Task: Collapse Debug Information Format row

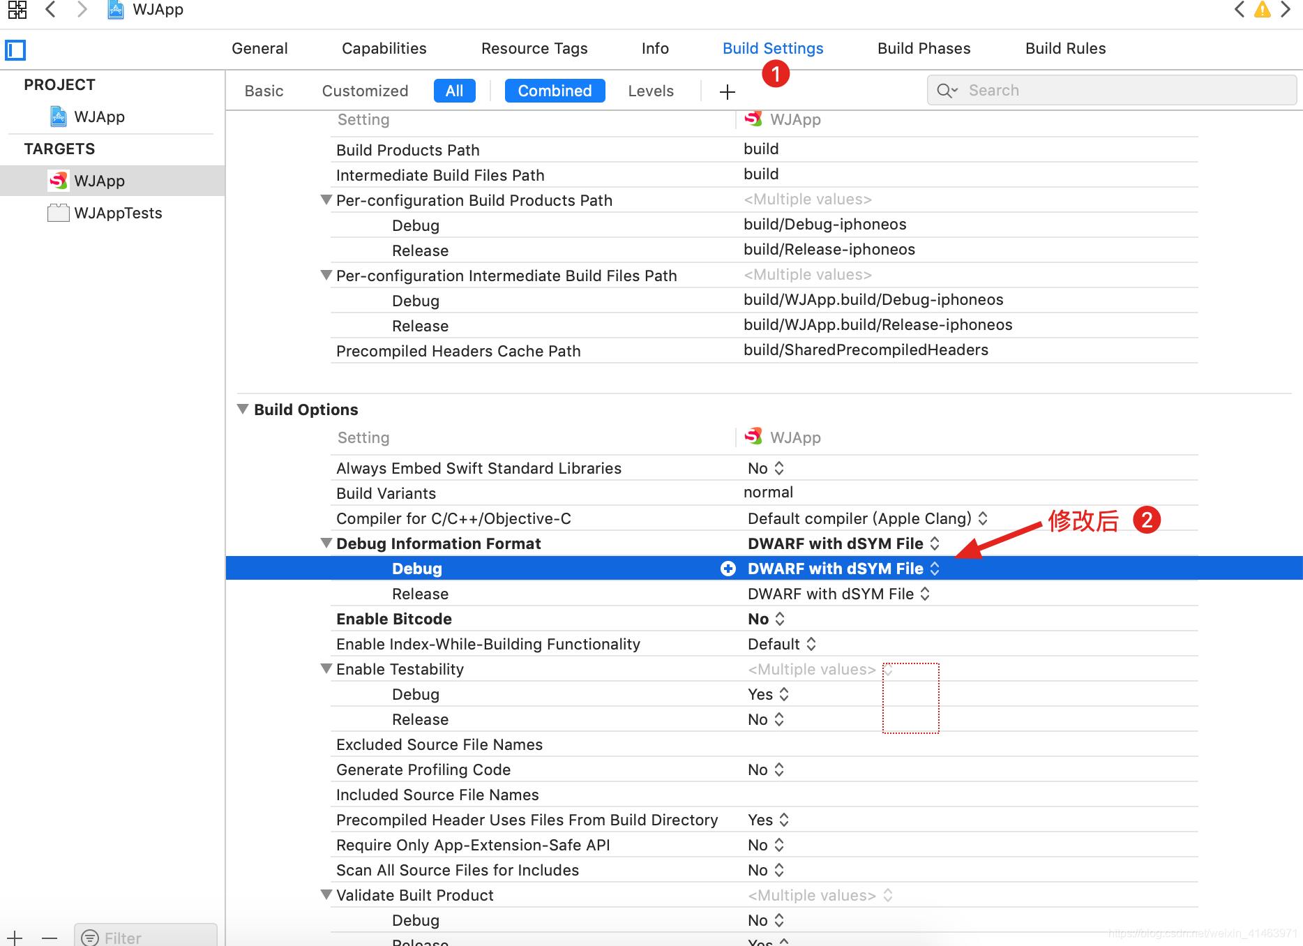Action: (326, 543)
